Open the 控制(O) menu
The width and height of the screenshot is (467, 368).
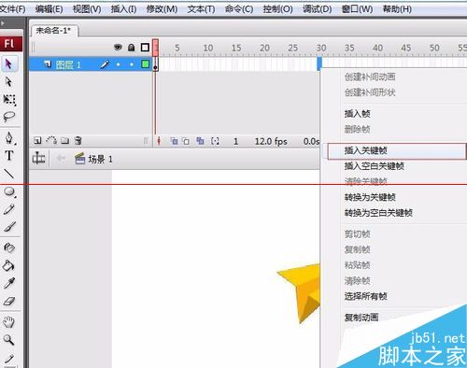277,9
